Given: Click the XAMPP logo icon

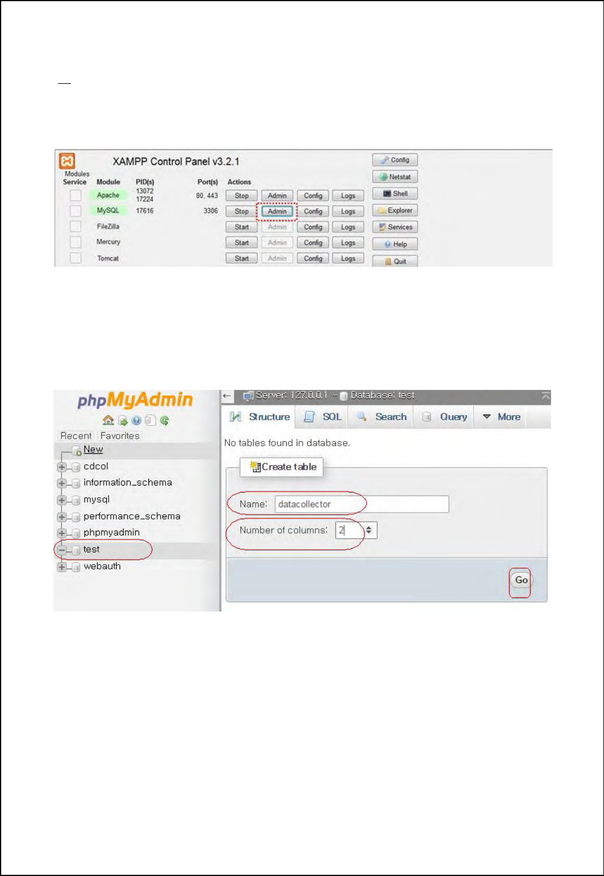Looking at the screenshot, I should pos(67,161).
